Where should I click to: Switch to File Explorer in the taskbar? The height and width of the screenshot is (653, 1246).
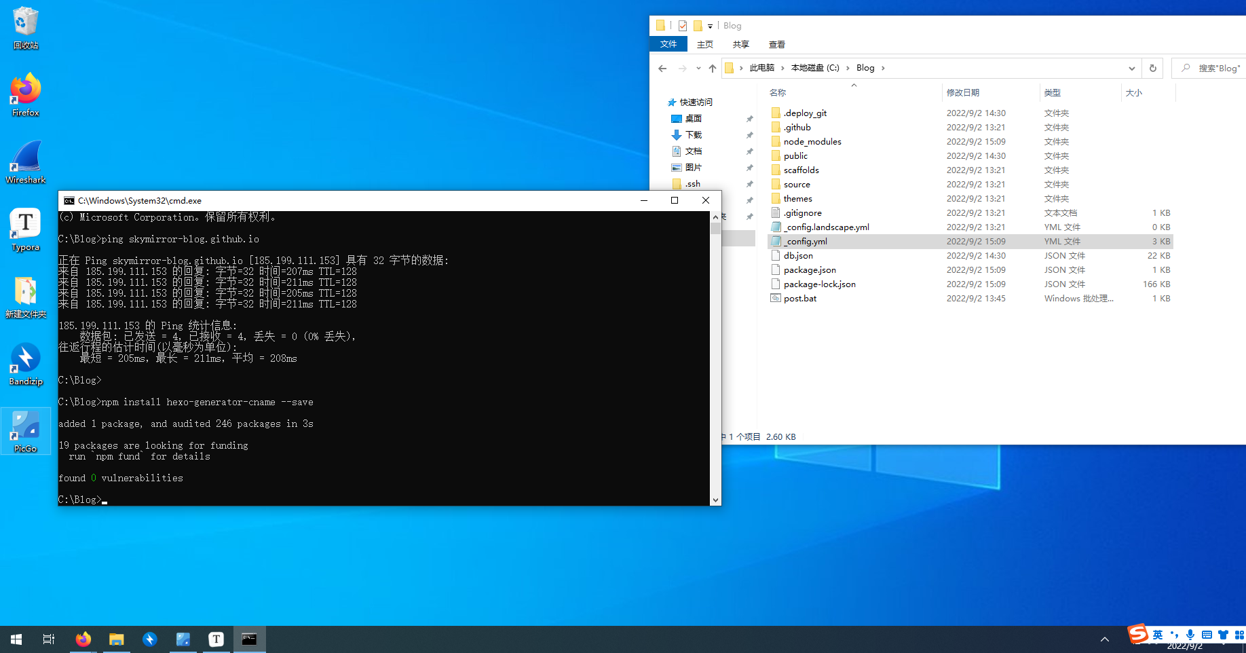point(117,639)
